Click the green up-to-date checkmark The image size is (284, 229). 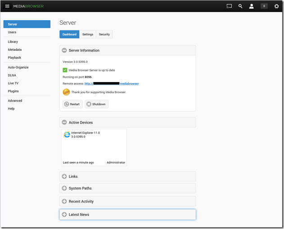pyautogui.click(x=65, y=70)
